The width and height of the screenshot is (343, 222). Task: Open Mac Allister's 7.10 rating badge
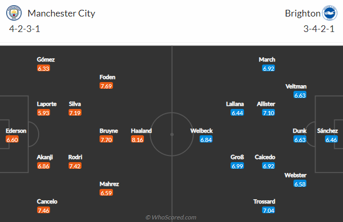269,112
